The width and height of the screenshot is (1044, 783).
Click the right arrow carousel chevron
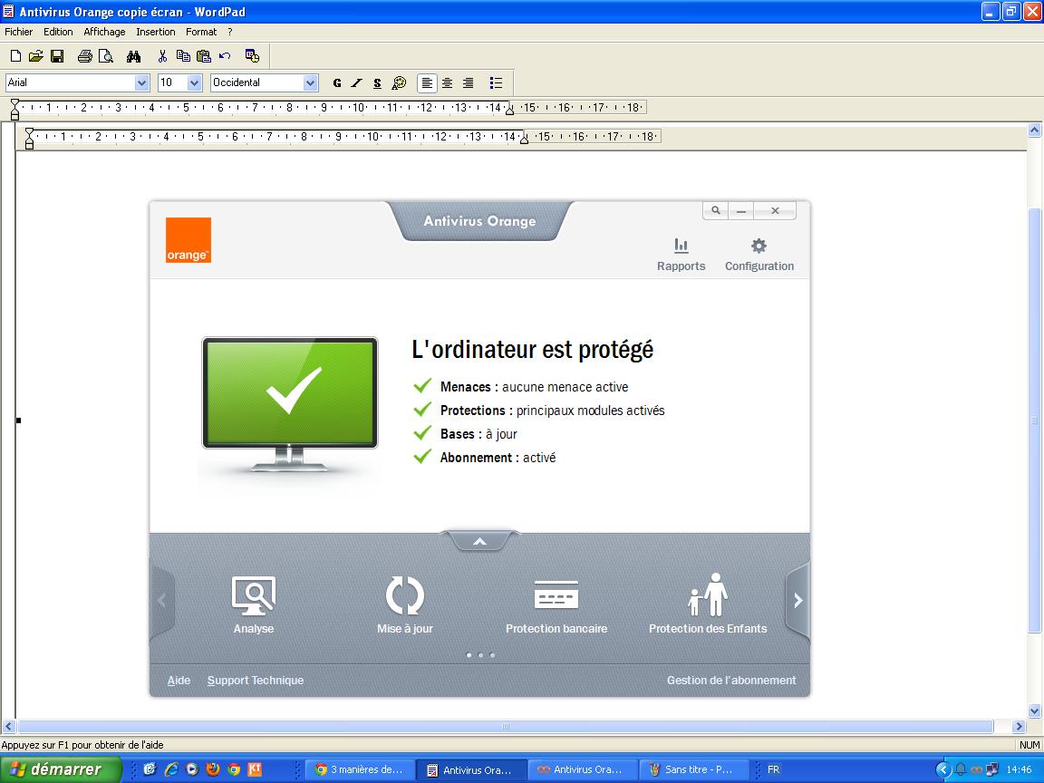pos(797,601)
